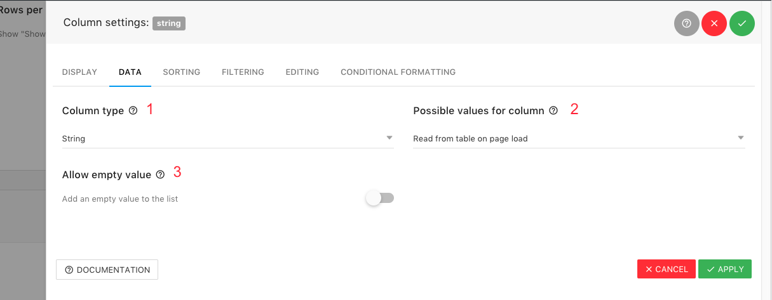
Task: Click 'Add an empty value to the list' text
Action: (x=120, y=199)
